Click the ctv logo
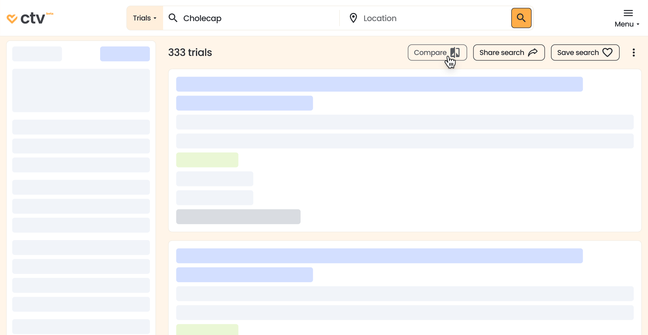This screenshot has width=648, height=335. click(30, 18)
